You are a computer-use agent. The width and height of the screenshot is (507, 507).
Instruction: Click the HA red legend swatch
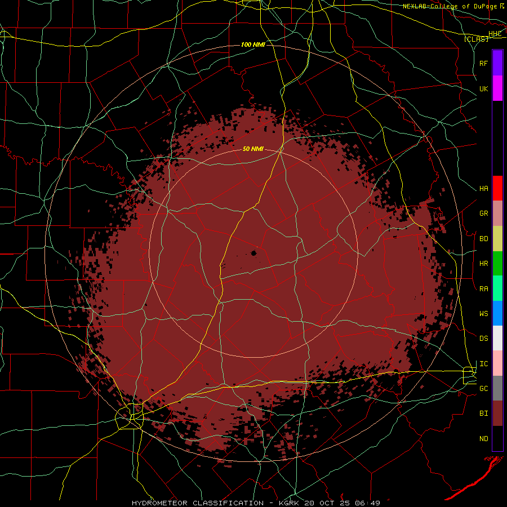[x=497, y=188]
